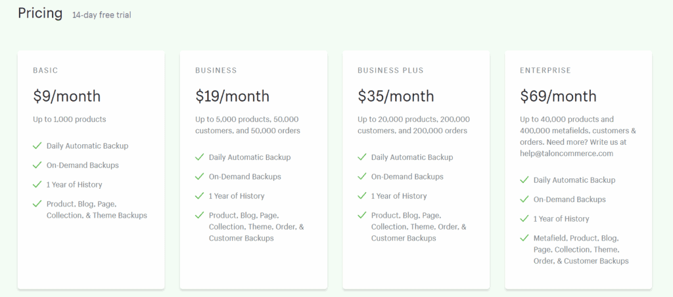Click the BASIC plan title

[x=45, y=70]
